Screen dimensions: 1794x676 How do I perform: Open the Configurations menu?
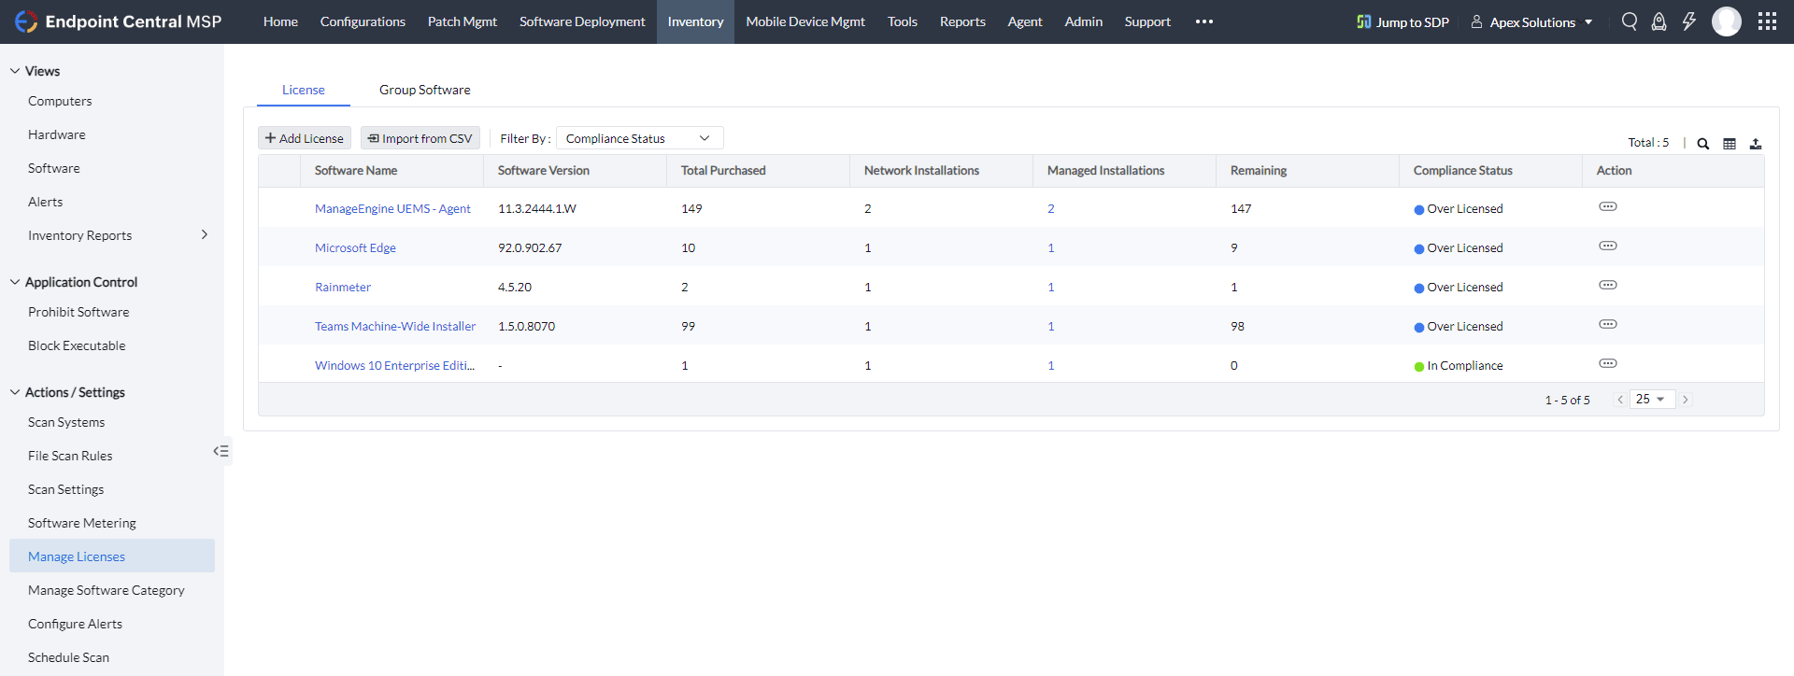coord(363,21)
